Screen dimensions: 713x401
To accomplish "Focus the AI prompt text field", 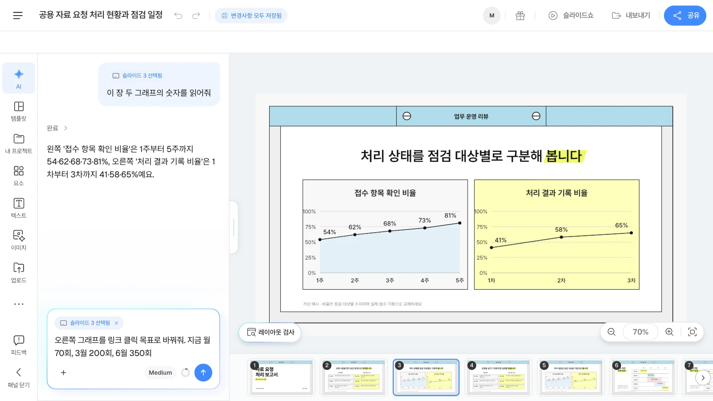I will coord(133,347).
